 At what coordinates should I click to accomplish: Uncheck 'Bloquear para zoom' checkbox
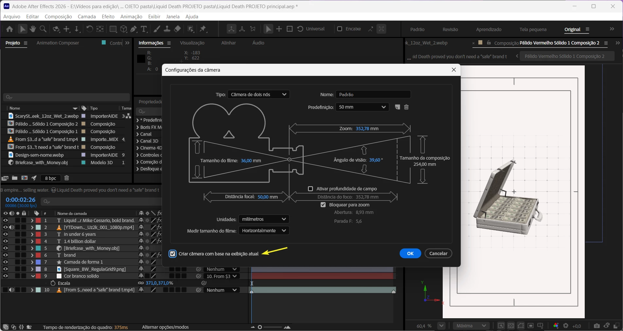pos(323,205)
